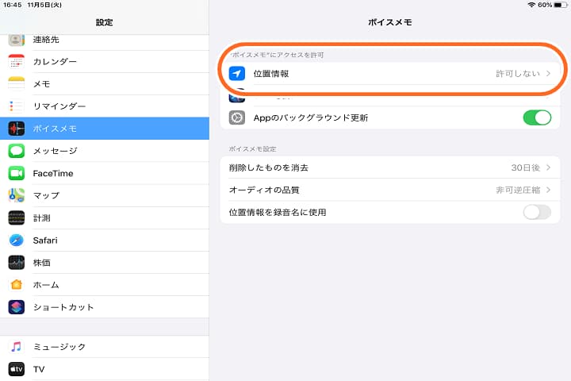Tap the Measure (計測) app icon
The width and height of the screenshot is (571, 381).
(17, 217)
